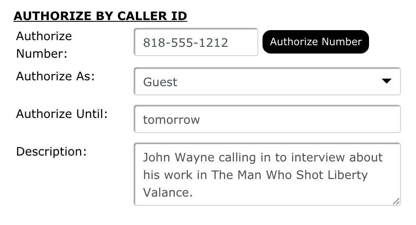The image size is (416, 225).
Task: Grab the Description box resize handle
Action: point(396,201)
